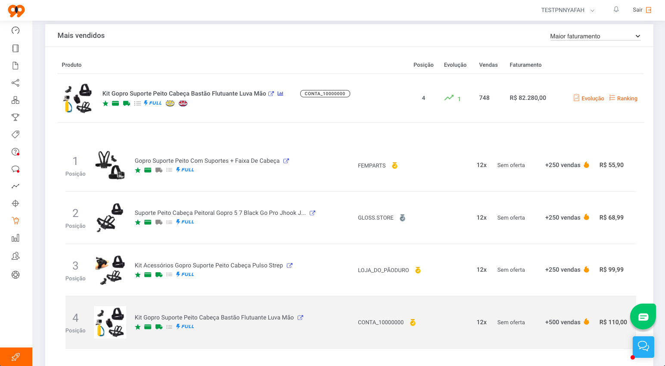This screenshot has width=665, height=366.
Task: Click the Produto column header
Action: [71, 65]
